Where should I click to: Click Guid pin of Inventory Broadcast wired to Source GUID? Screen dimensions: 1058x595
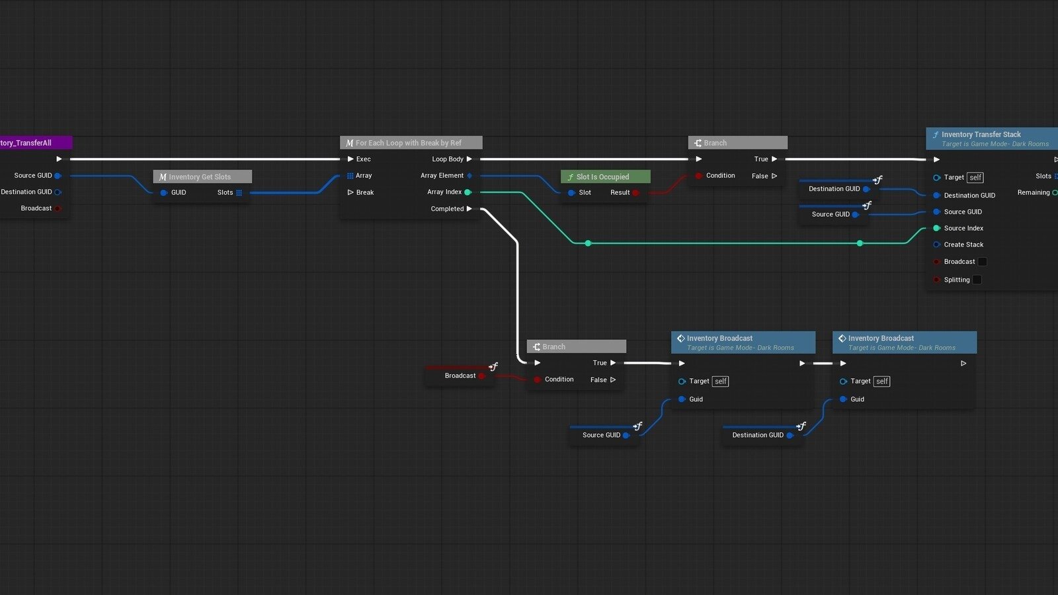pyautogui.click(x=682, y=399)
